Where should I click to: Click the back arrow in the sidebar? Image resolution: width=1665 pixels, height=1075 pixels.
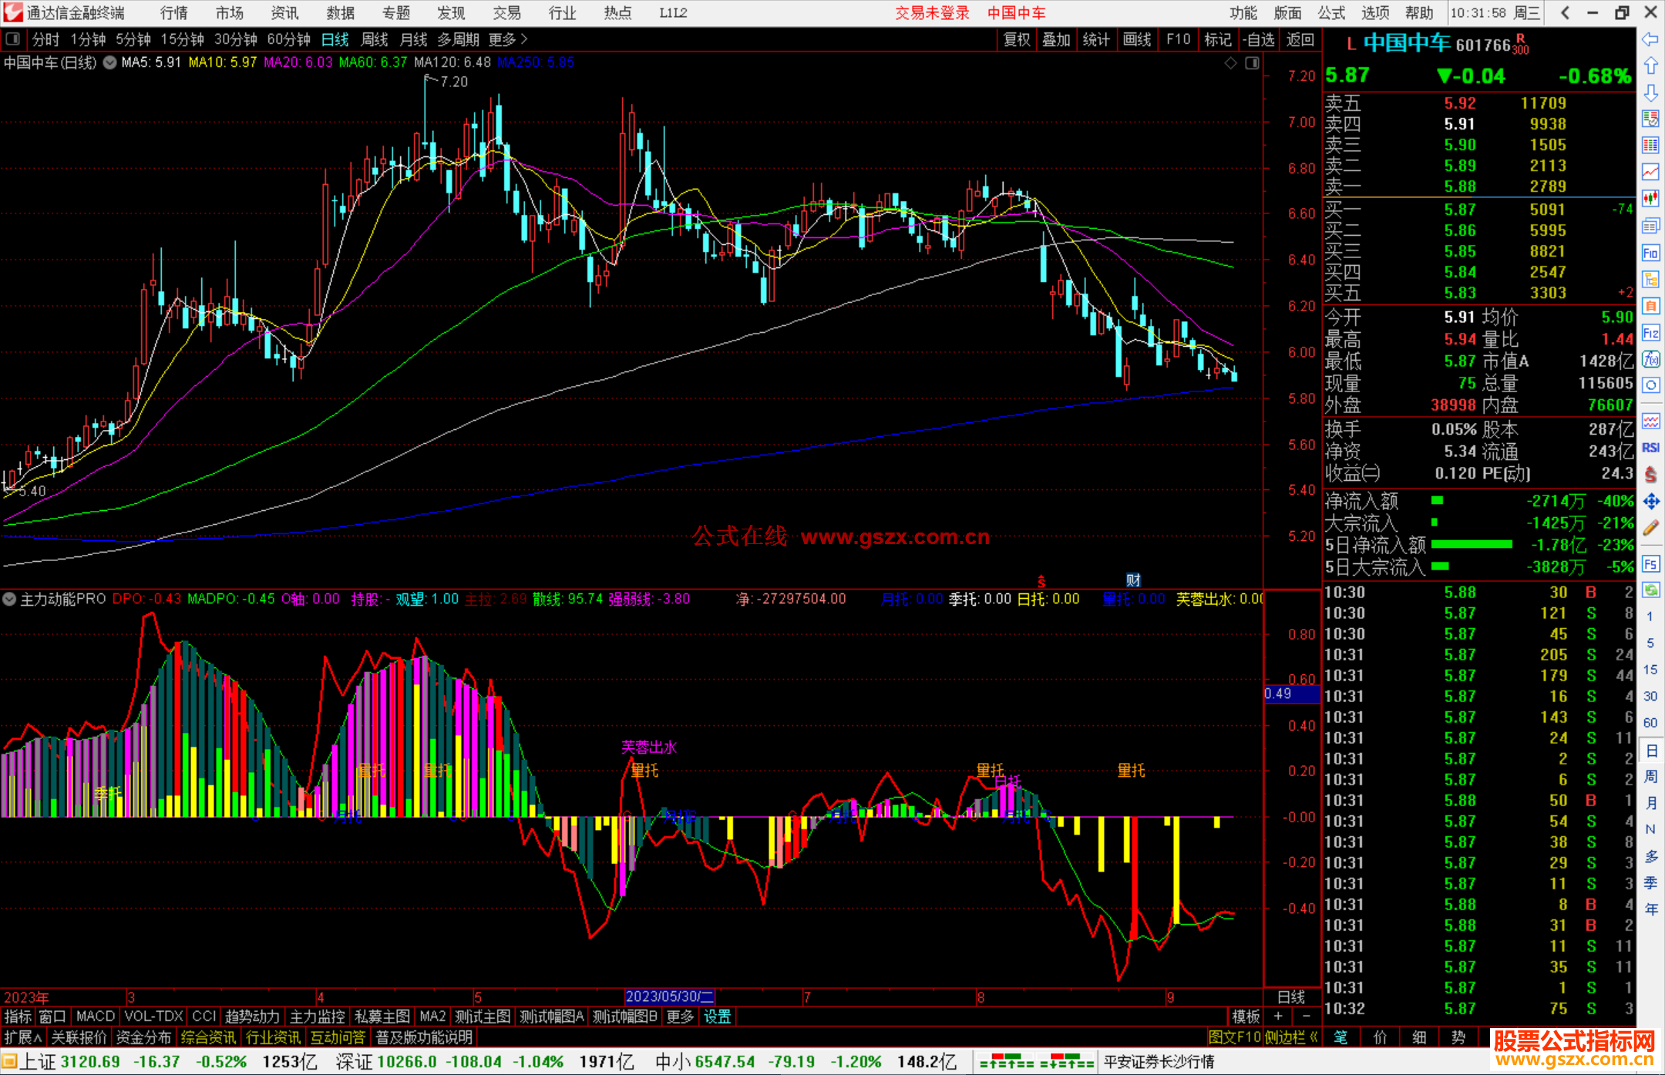1650,39
